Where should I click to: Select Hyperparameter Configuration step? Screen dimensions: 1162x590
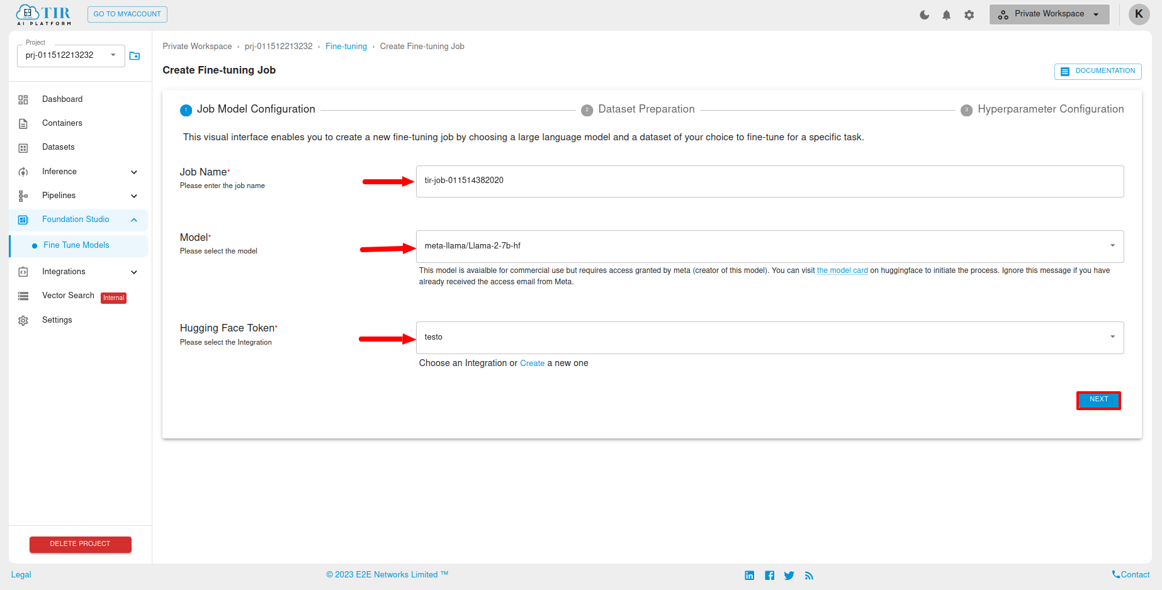click(x=1042, y=109)
